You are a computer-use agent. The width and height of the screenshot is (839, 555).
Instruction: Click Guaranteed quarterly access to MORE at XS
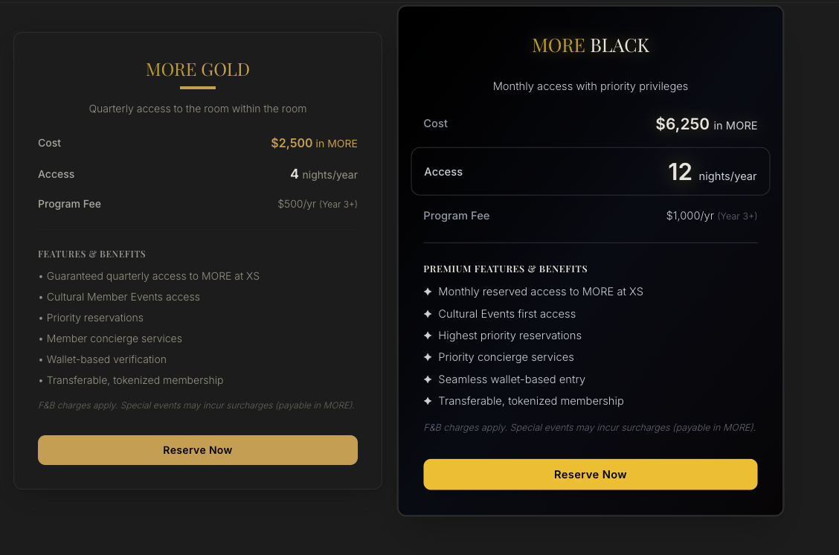coord(152,276)
